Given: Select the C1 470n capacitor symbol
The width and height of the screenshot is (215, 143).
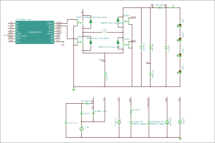Looking at the screenshot, I should pyautogui.click(x=166, y=47).
